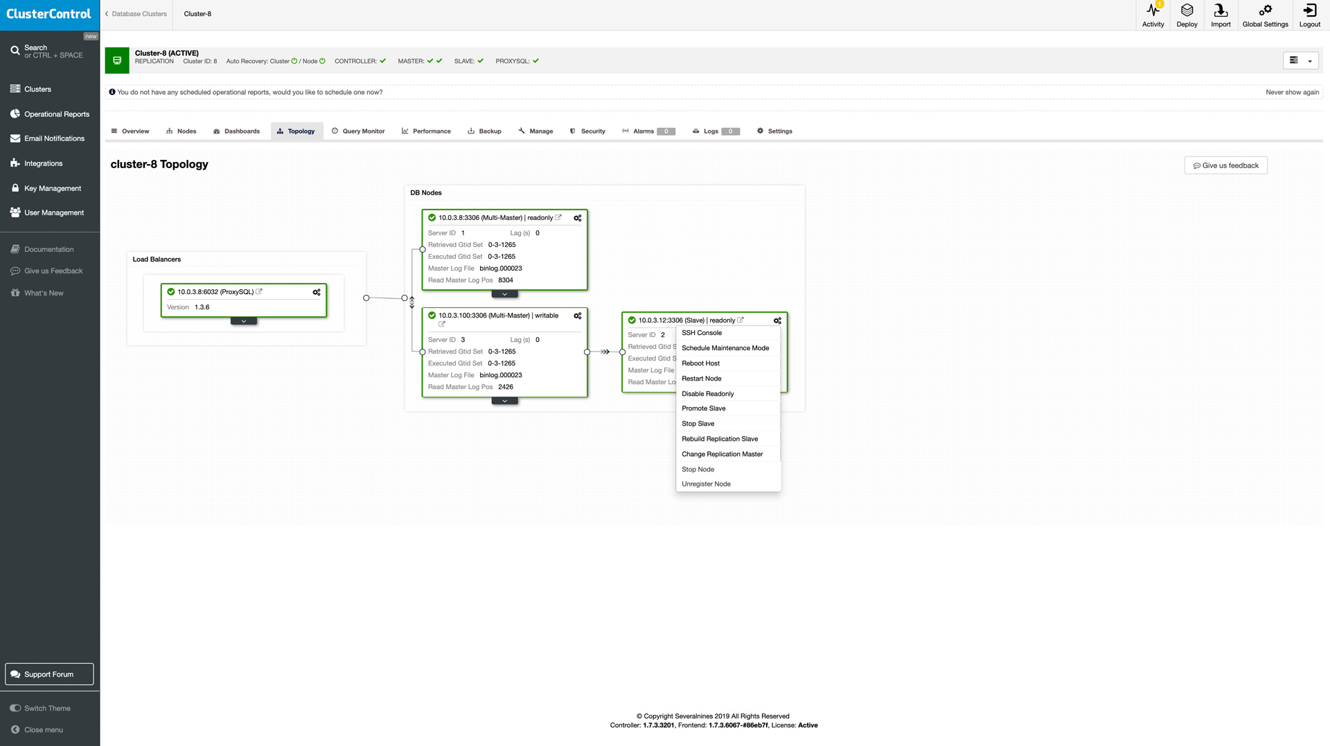Image resolution: width=1330 pixels, height=746 pixels.
Task: Toggle Auto Recovery Node power icon
Action: coord(322,61)
